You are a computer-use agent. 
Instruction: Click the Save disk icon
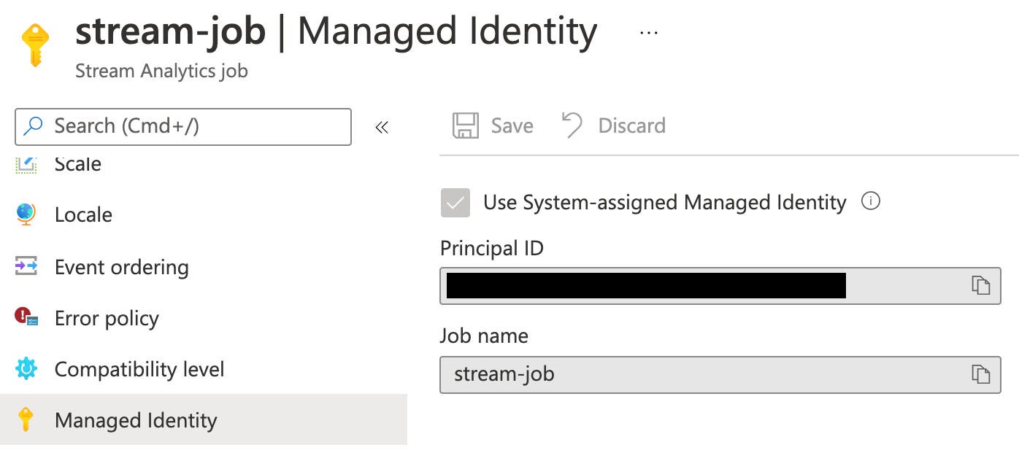pos(466,125)
